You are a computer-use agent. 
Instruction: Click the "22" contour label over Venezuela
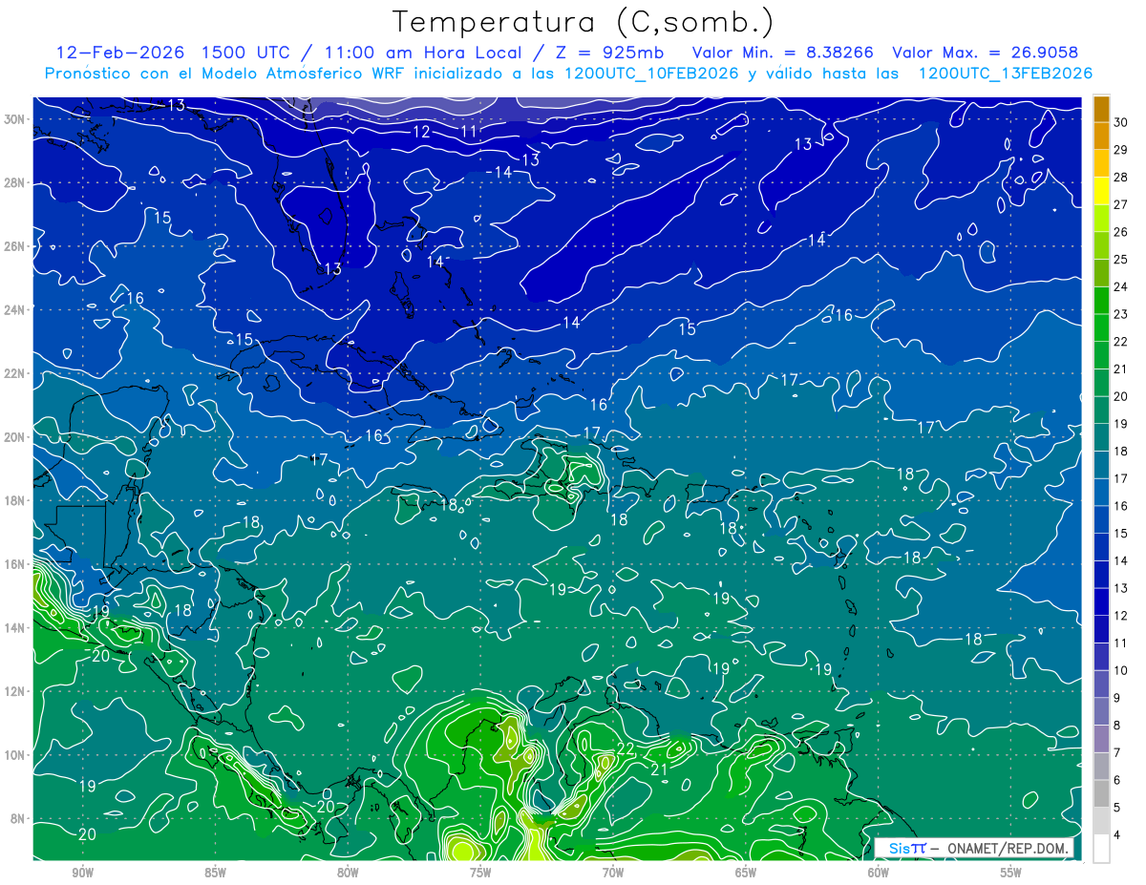click(x=626, y=748)
